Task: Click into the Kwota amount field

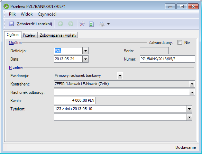Action: click(x=75, y=100)
